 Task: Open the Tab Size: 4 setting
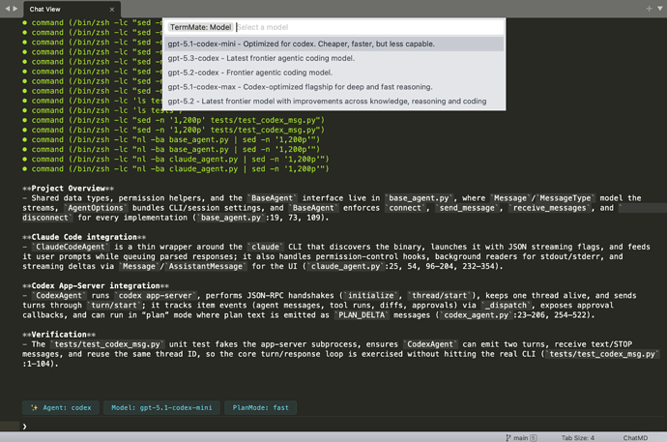(579, 437)
